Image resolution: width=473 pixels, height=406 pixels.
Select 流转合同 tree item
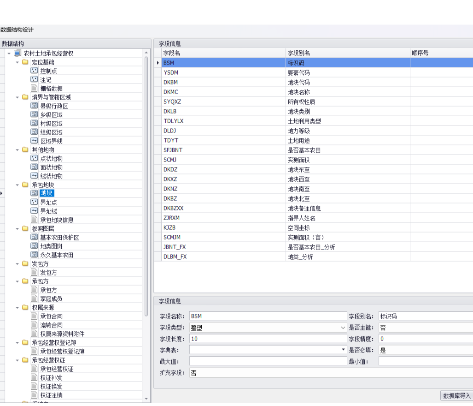tap(52, 325)
